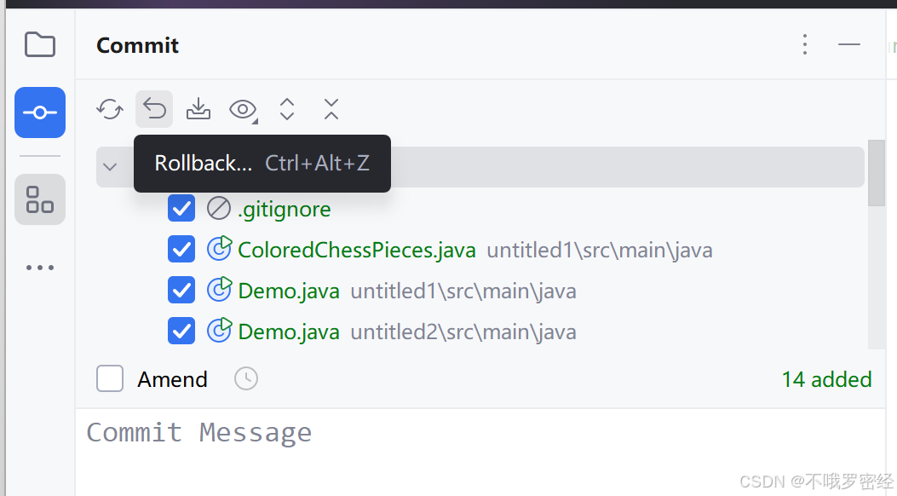Select the Commit tool window icon
The height and width of the screenshot is (496, 897).
pyautogui.click(x=40, y=112)
